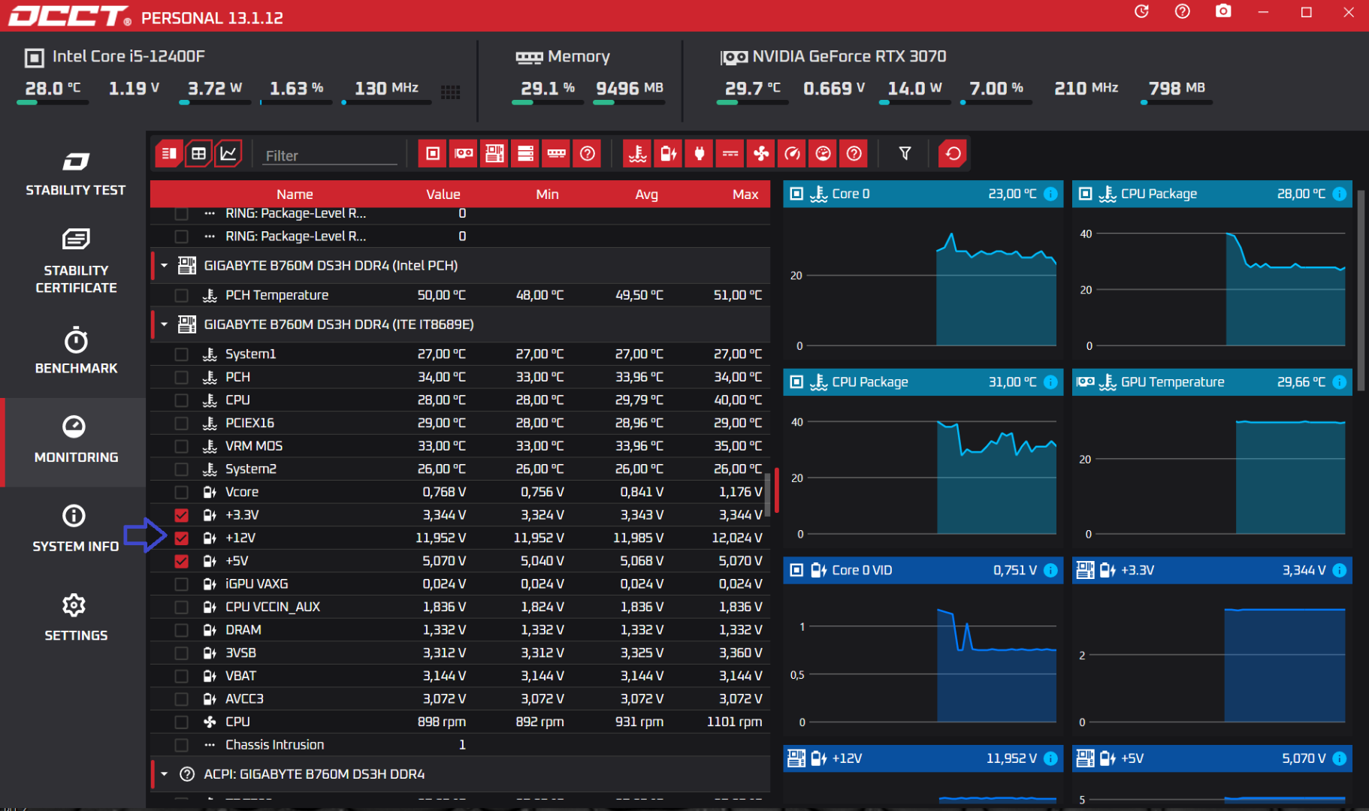Click the update check icon in title bar

click(x=1141, y=12)
